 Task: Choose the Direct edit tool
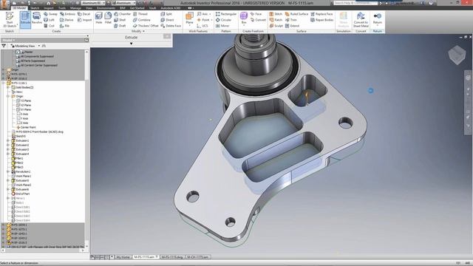(x=168, y=20)
